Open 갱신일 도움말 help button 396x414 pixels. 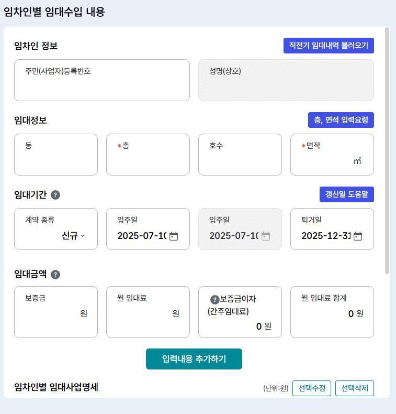[346, 194]
